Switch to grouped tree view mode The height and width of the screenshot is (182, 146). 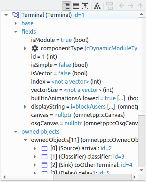[67, 6]
